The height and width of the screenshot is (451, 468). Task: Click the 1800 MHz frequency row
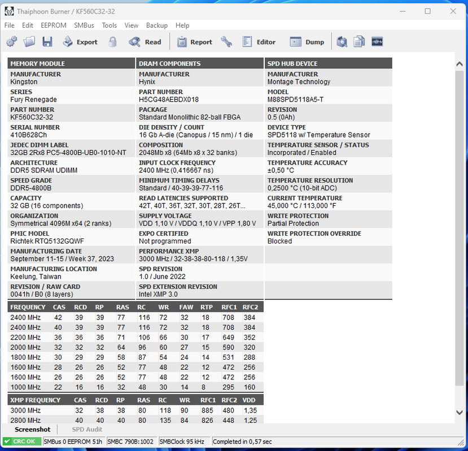point(135,357)
